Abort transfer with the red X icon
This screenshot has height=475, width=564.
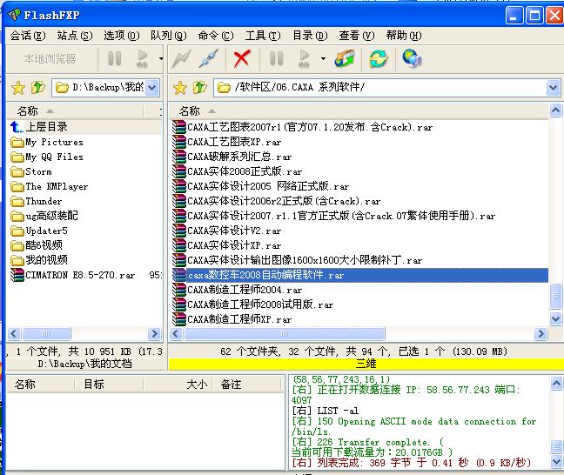tap(242, 58)
